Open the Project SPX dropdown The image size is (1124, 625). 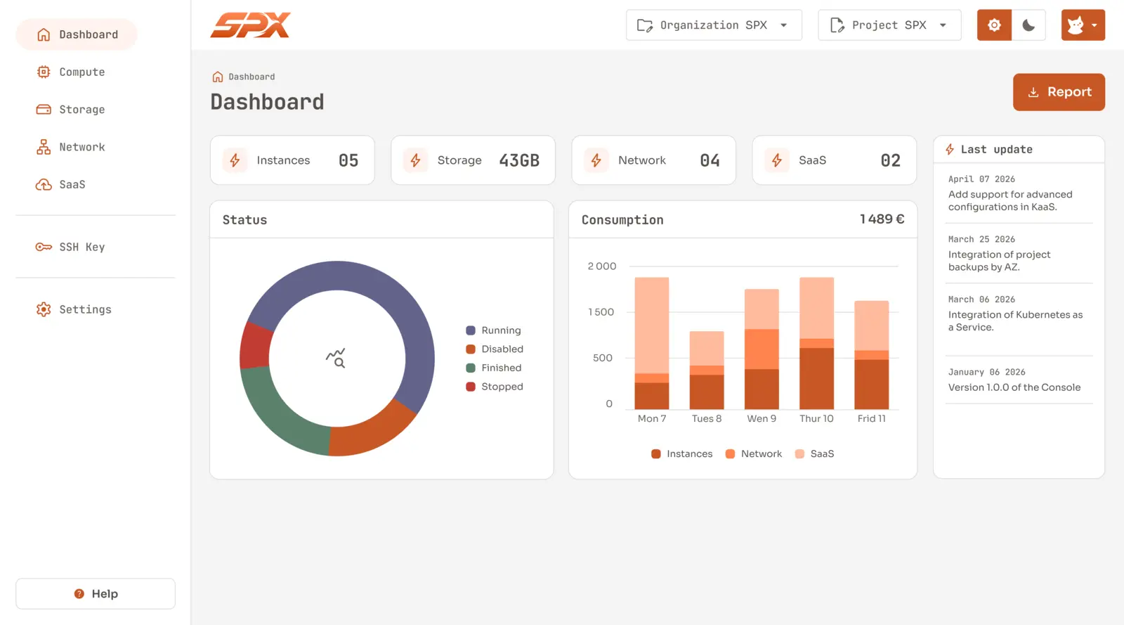889,25
